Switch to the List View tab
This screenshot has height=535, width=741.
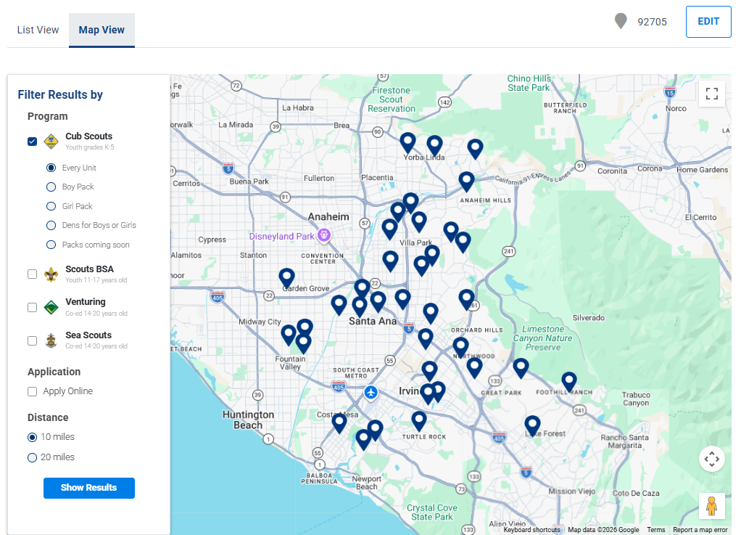38,30
